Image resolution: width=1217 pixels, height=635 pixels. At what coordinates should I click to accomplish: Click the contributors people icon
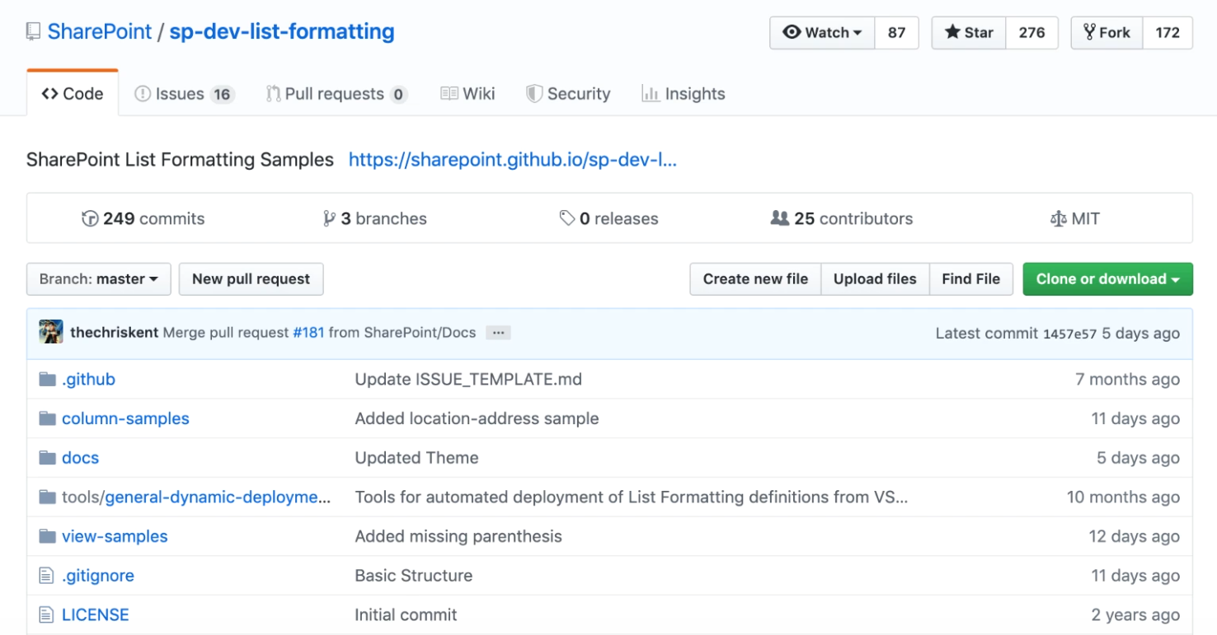(x=779, y=218)
